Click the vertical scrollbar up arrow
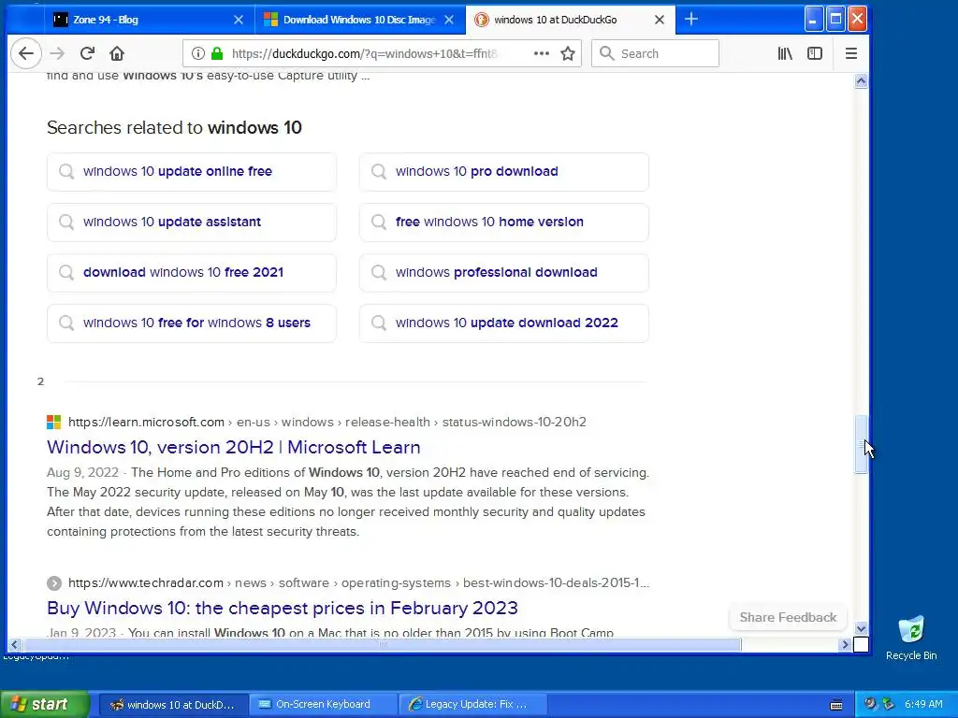The image size is (958, 718). (x=861, y=81)
